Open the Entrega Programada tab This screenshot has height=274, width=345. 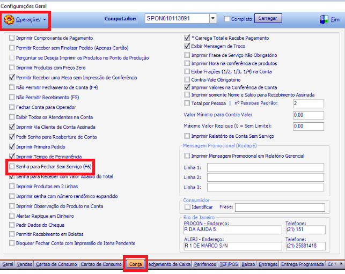click(x=303, y=264)
